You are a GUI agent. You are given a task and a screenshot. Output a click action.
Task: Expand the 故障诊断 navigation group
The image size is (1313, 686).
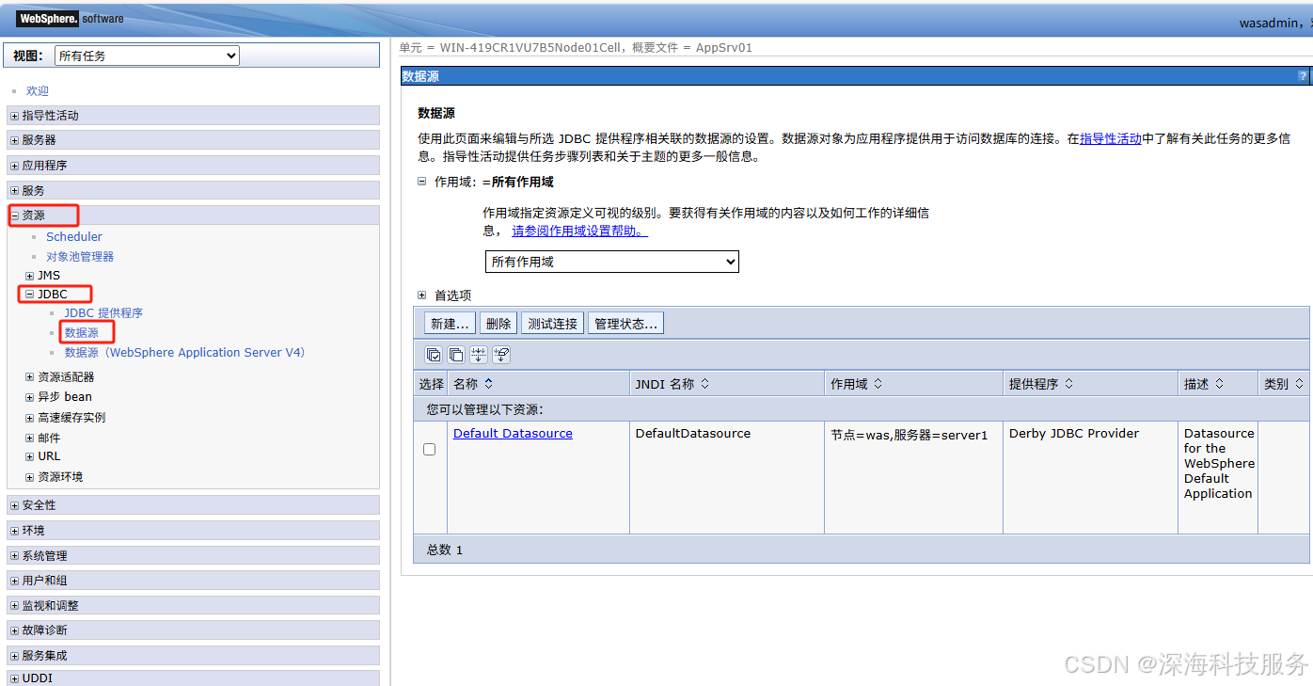[x=14, y=630]
